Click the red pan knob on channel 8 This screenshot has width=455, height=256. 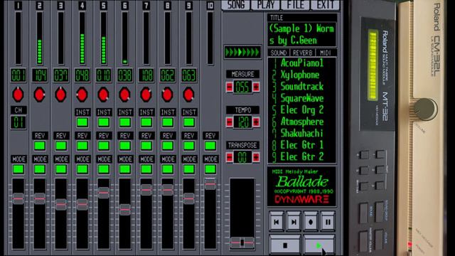tap(168, 95)
